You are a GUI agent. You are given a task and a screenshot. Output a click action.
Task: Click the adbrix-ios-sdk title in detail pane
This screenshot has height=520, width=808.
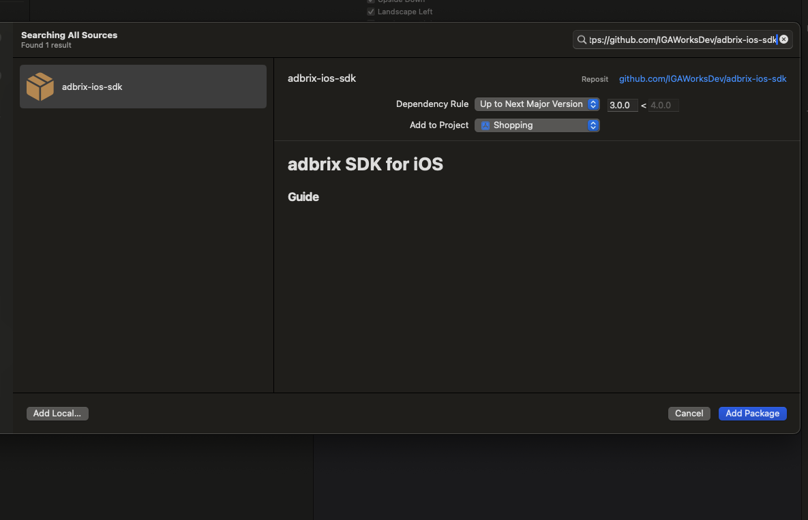[x=322, y=78]
